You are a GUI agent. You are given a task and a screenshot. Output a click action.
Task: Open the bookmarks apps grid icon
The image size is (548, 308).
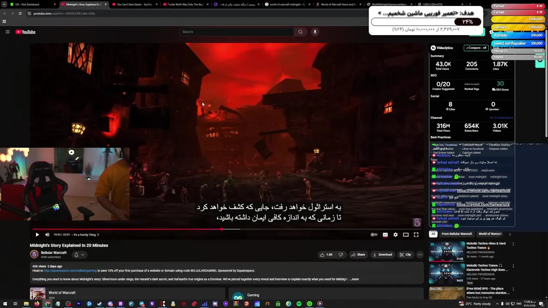[x=4, y=21]
